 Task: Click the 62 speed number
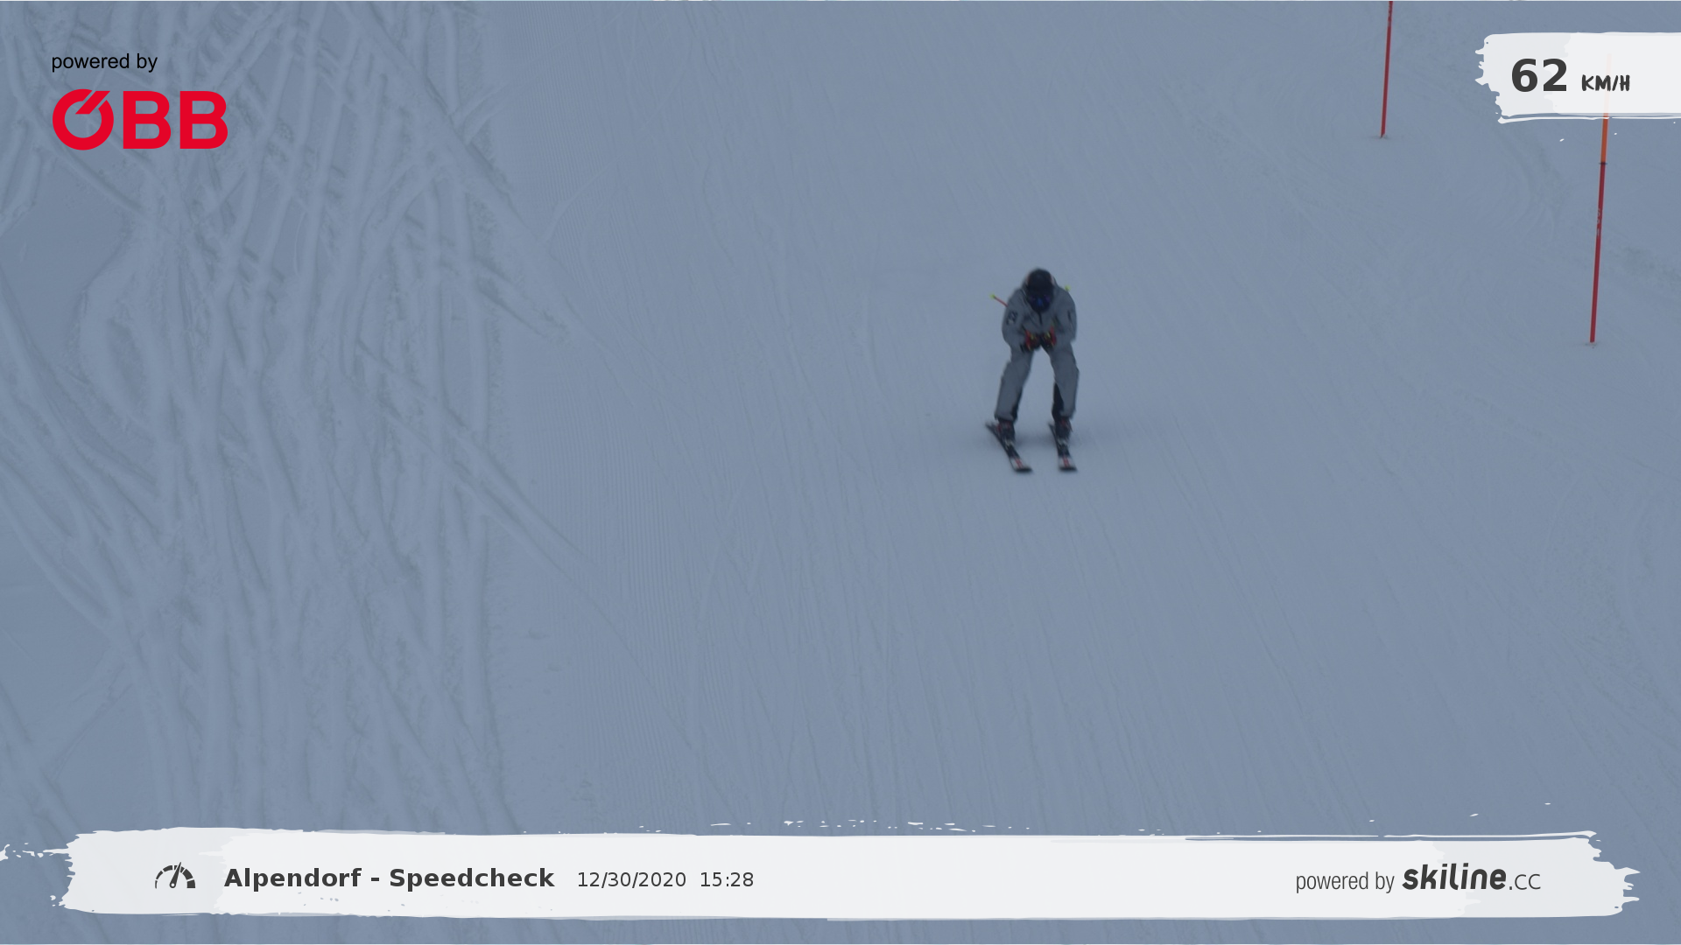[x=1538, y=77]
